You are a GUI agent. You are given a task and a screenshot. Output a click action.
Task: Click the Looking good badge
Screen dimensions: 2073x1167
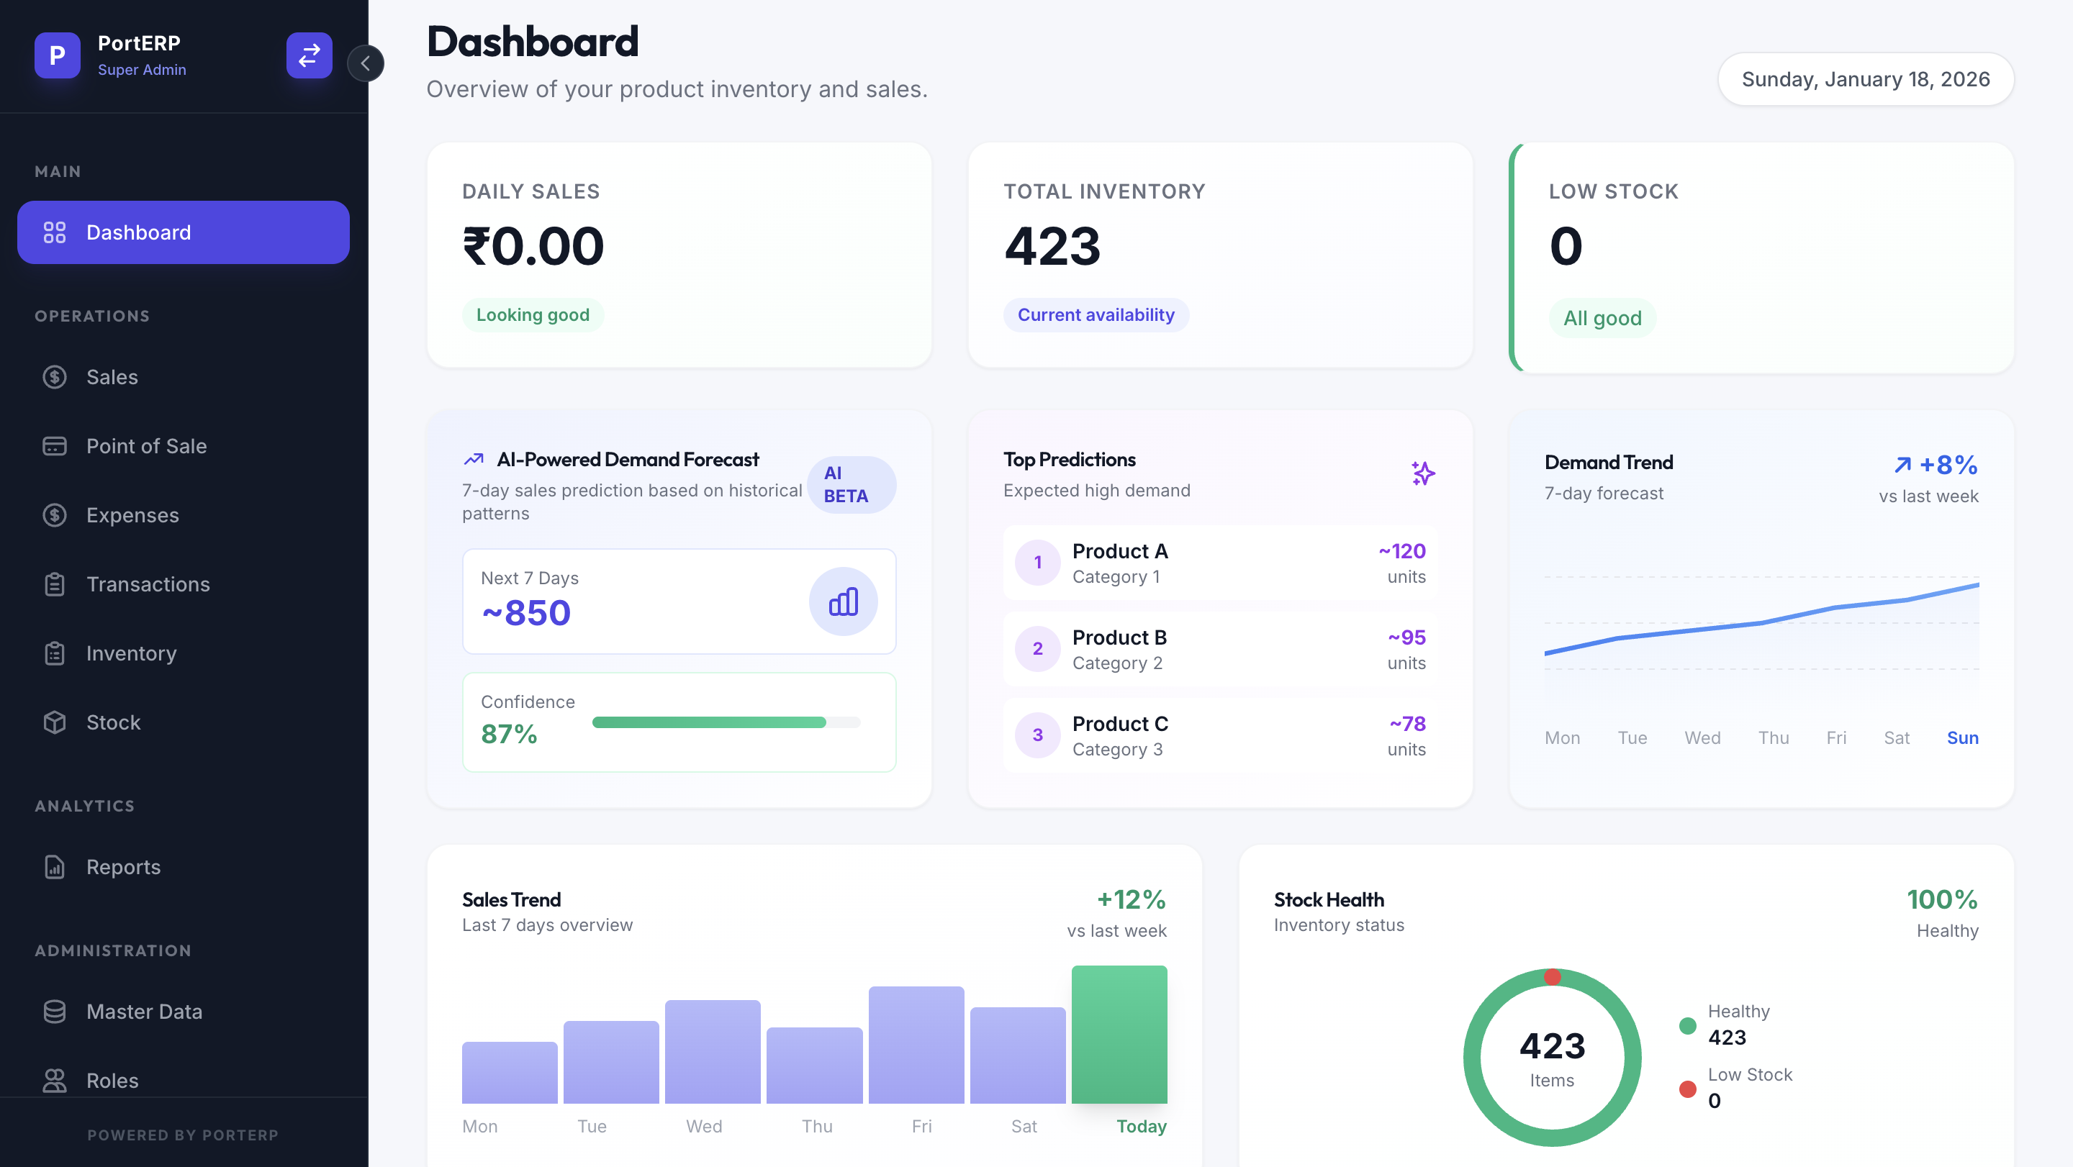[533, 315]
